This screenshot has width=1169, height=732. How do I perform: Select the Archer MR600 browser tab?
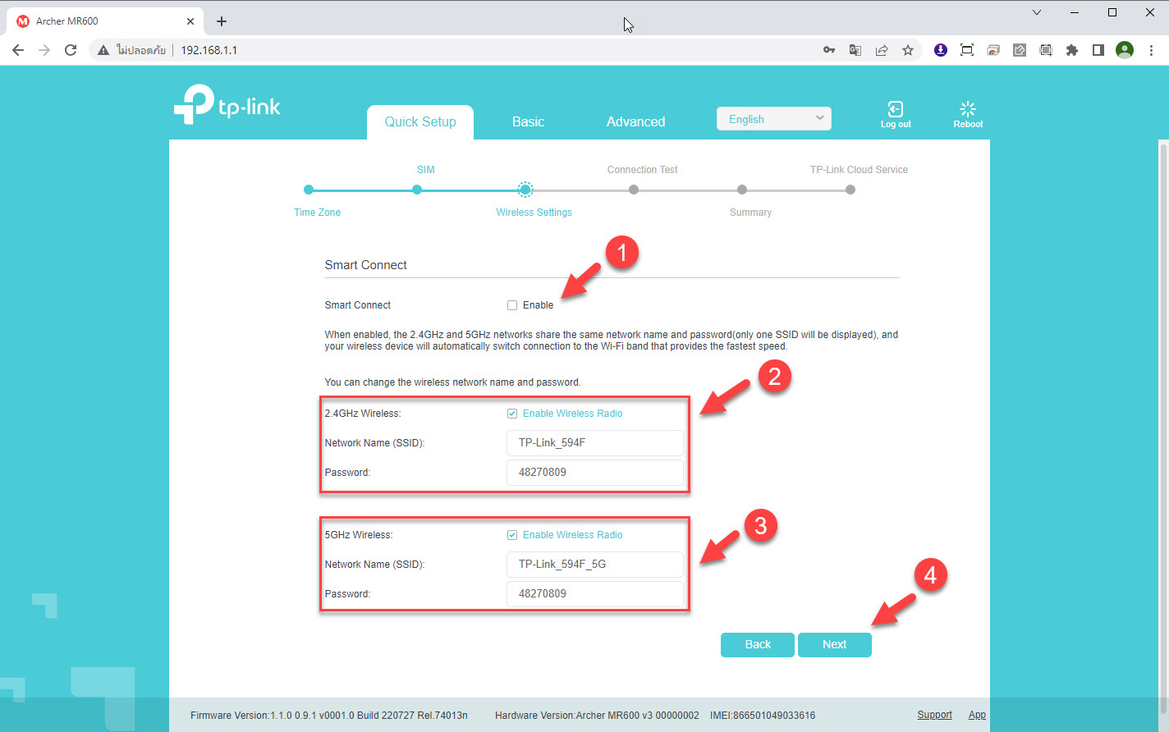[105, 21]
